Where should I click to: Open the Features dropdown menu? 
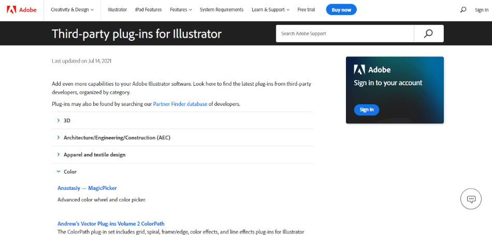(x=181, y=10)
